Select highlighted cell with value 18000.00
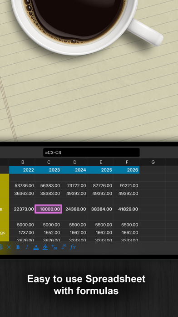This screenshot has height=317, width=178. [48, 209]
